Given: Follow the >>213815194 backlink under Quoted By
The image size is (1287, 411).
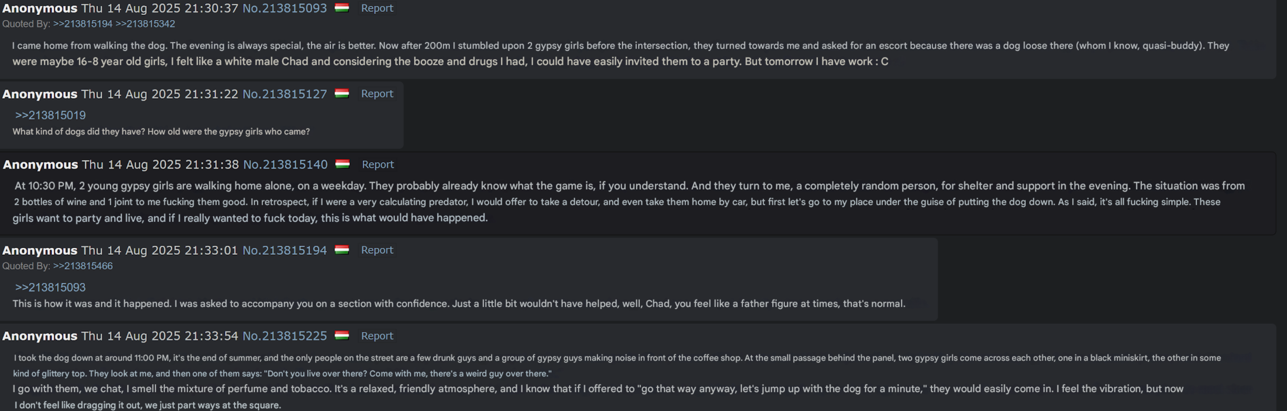Looking at the screenshot, I should point(83,23).
